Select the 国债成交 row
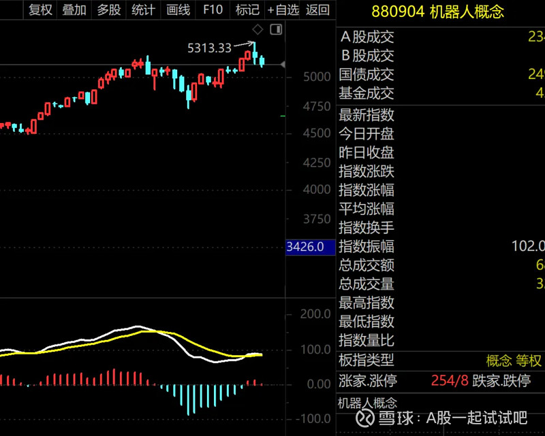Viewport: 545px width, 436px height. tap(440, 74)
